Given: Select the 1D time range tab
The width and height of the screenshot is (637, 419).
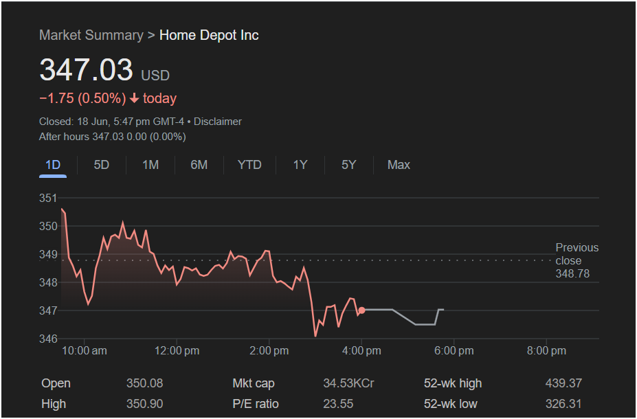Looking at the screenshot, I should coord(53,165).
